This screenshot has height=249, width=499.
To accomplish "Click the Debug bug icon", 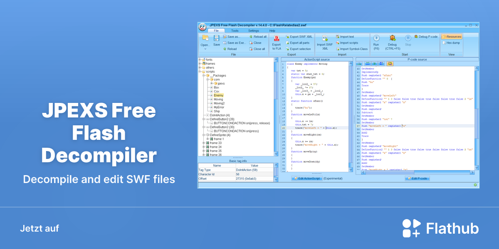I will [392, 38].
